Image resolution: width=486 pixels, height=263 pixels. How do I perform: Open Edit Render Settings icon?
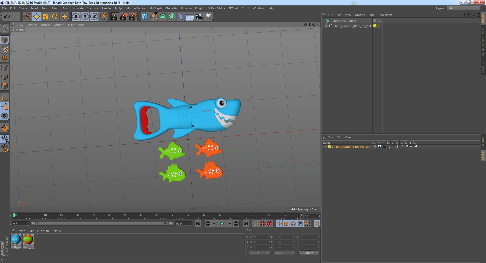coord(133,17)
